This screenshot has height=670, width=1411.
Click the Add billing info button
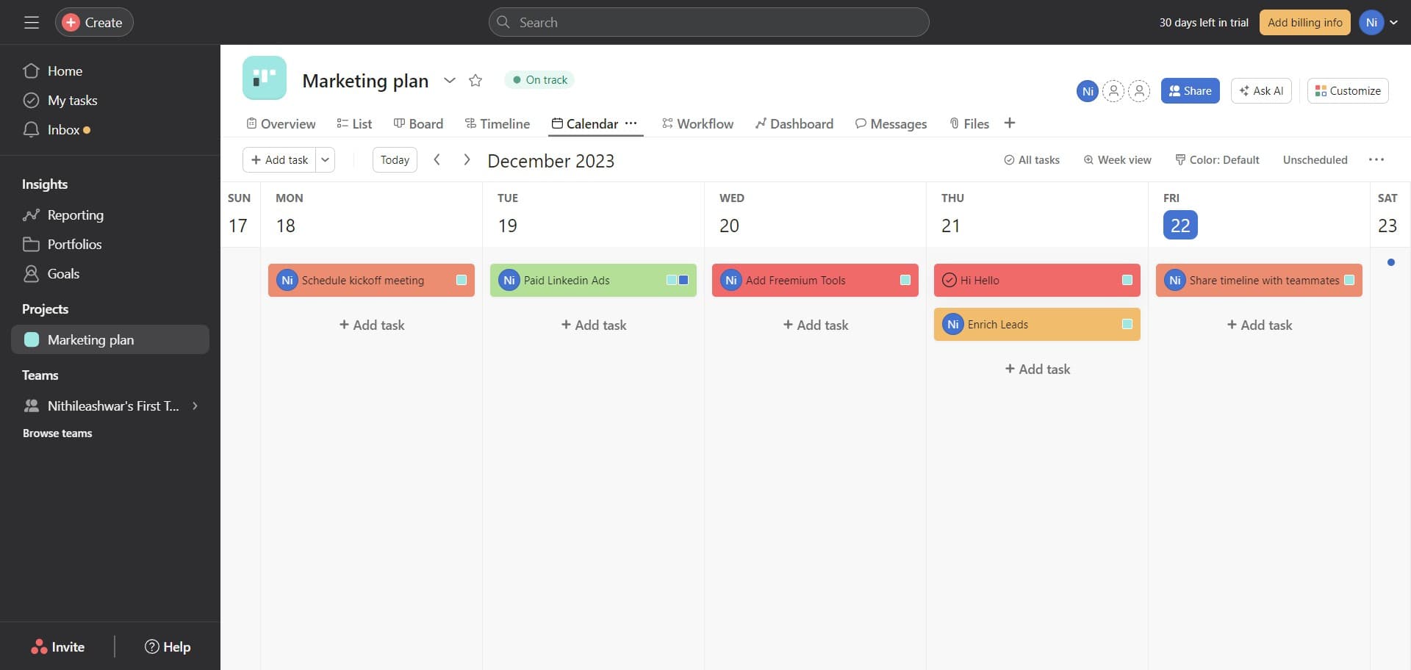click(x=1304, y=22)
